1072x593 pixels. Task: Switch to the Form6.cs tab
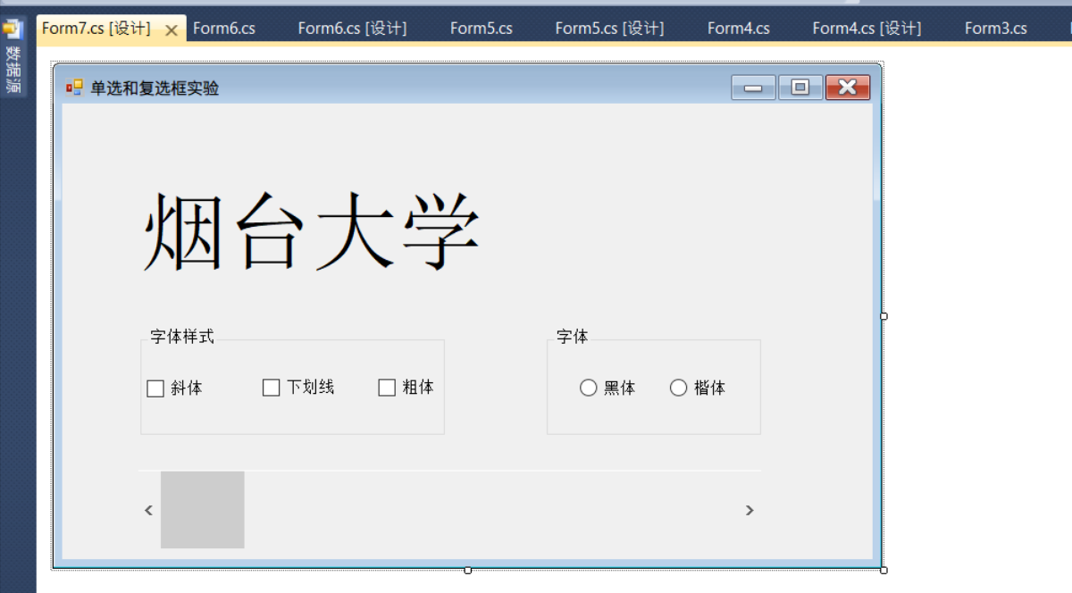coord(225,28)
